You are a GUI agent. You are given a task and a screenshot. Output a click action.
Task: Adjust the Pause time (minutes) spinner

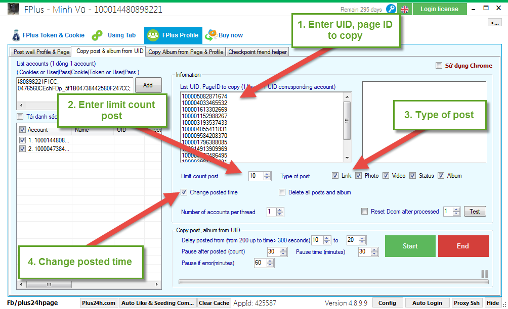click(x=374, y=252)
